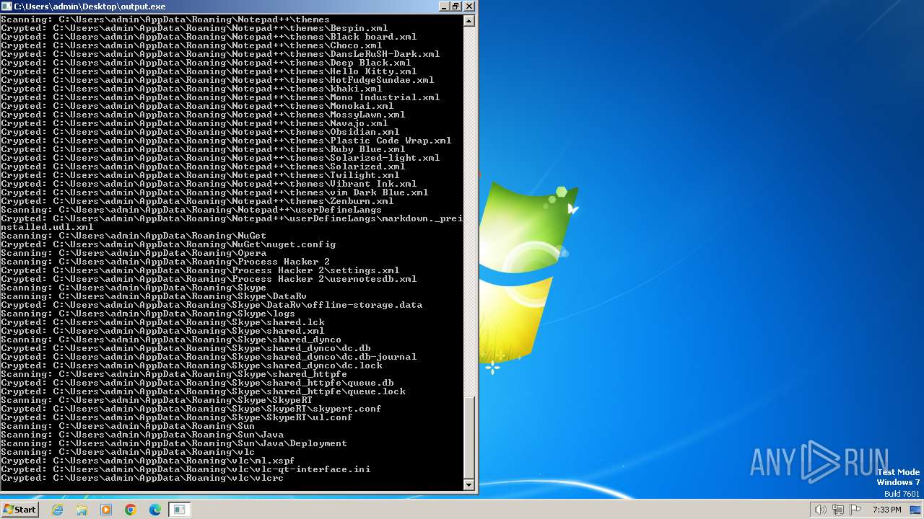Click the line ending in skypert.conf
Screen dimensions: 924x519
[x=191, y=409]
